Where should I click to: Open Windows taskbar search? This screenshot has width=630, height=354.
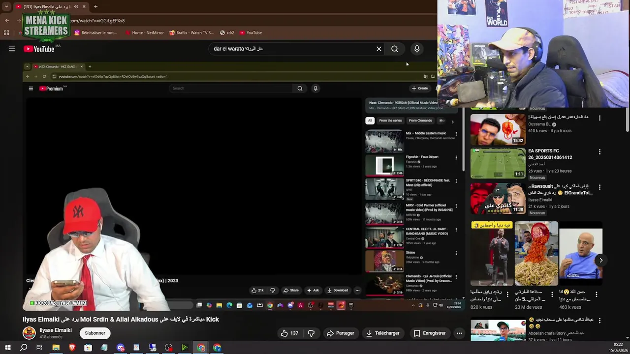24,348
